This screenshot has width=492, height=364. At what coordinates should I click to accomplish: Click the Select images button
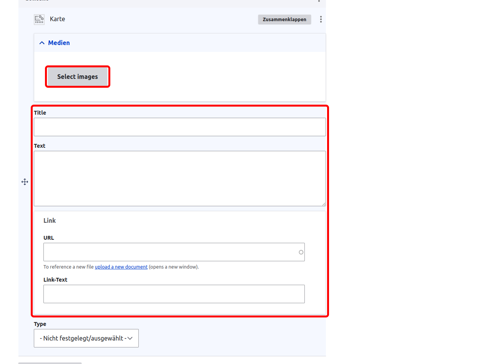tap(78, 77)
